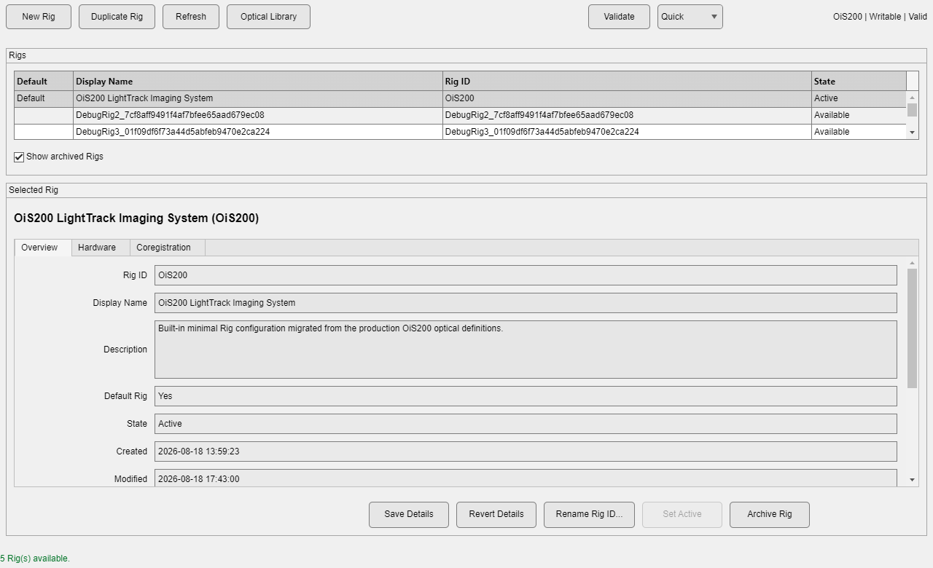This screenshot has width=933, height=568.
Task: Refresh the rigs list
Action: pyautogui.click(x=191, y=17)
